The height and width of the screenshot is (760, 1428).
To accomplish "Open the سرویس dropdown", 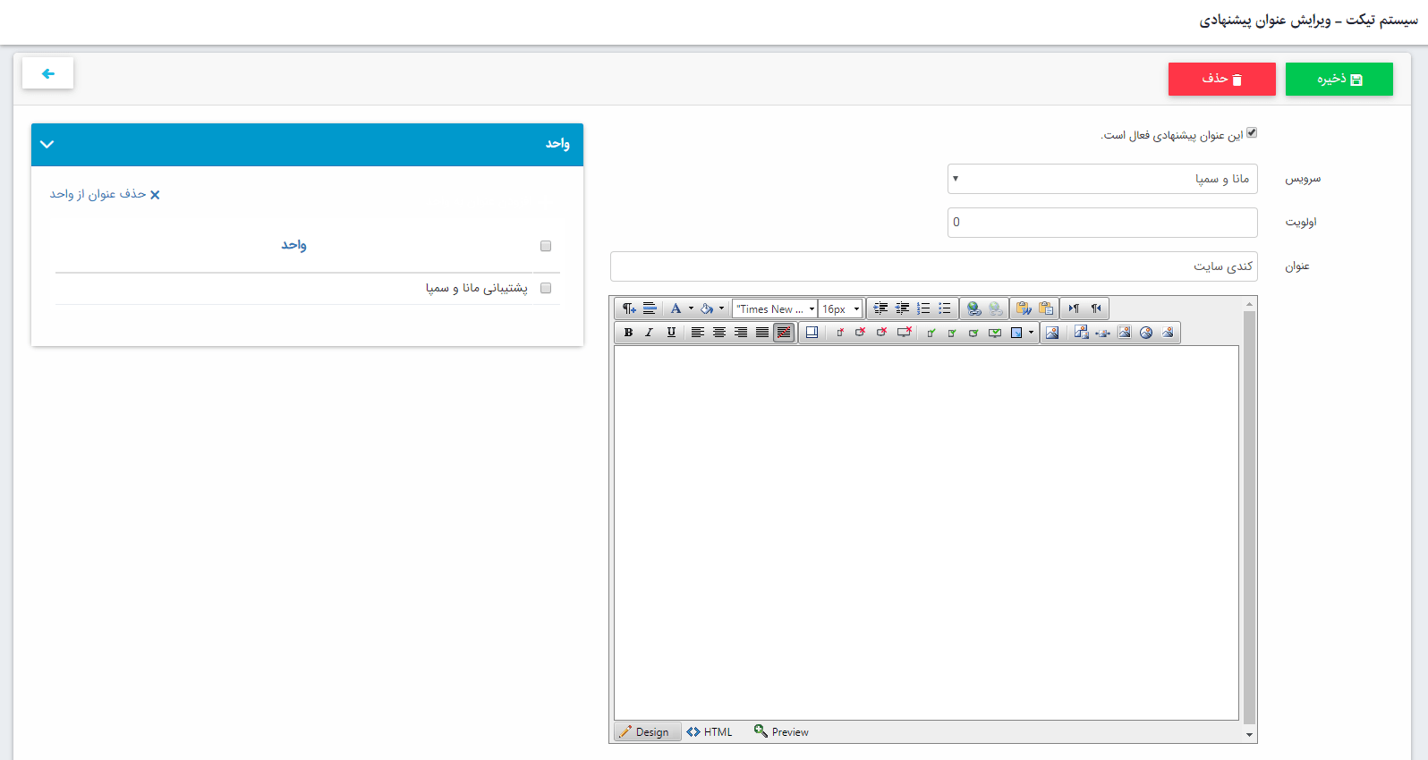I will coord(1102,179).
